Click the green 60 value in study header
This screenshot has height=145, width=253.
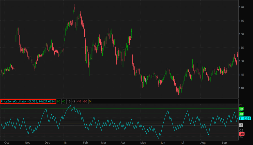coord(59,101)
